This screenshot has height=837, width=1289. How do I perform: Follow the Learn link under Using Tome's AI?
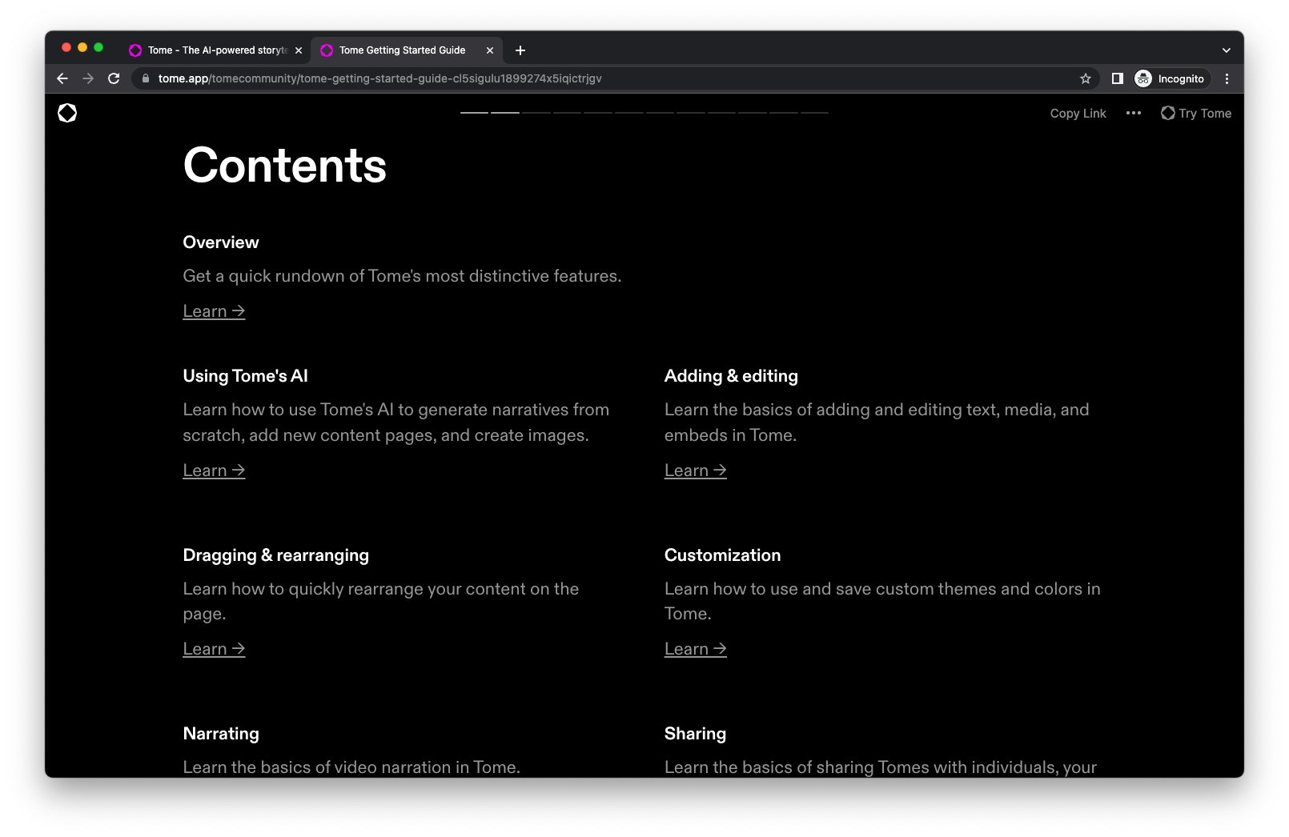coord(214,471)
